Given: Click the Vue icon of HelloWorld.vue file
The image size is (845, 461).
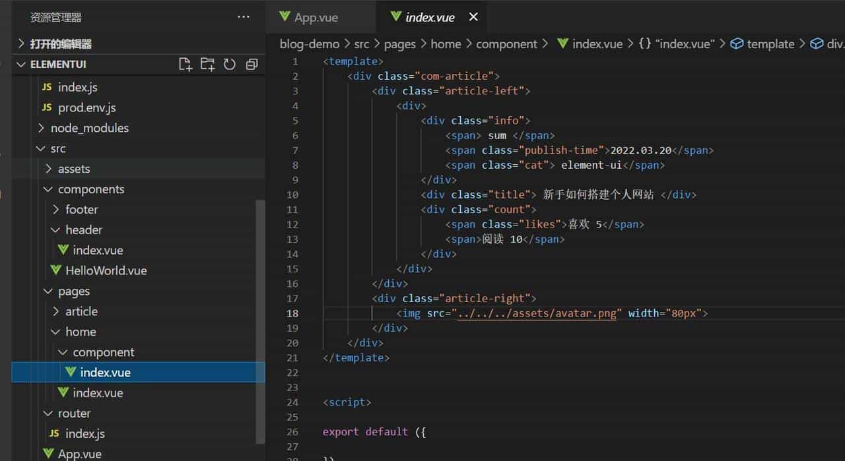Looking at the screenshot, I should (56, 270).
